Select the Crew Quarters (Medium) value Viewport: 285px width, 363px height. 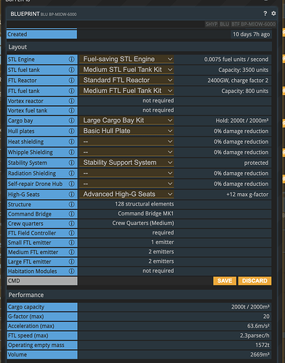tap(143, 223)
